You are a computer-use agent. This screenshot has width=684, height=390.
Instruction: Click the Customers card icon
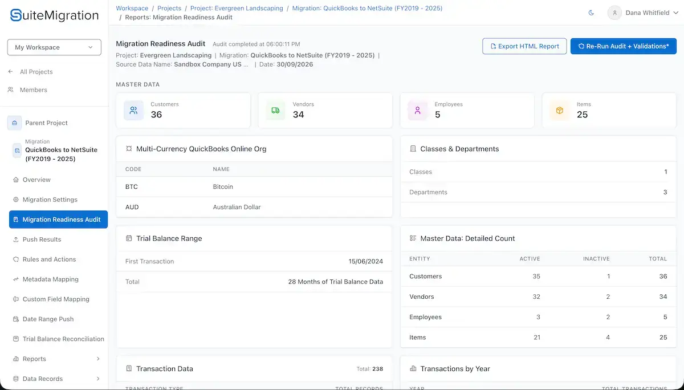133,111
